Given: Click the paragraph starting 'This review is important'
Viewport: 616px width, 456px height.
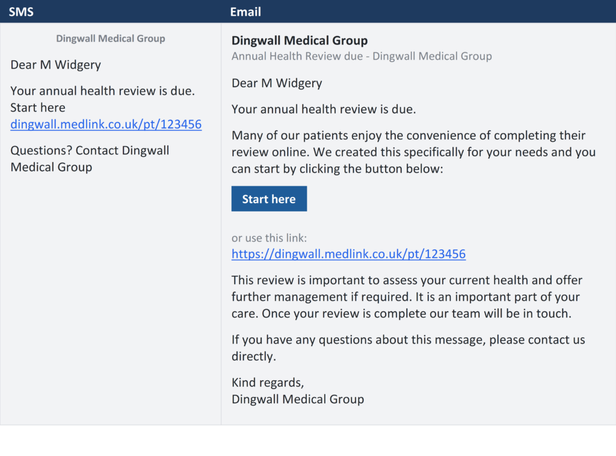Looking at the screenshot, I should tap(407, 297).
